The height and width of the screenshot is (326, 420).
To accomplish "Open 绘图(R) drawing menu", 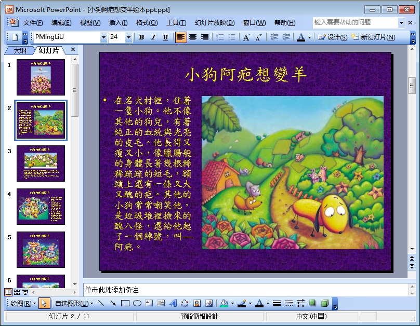I will coord(23,304).
